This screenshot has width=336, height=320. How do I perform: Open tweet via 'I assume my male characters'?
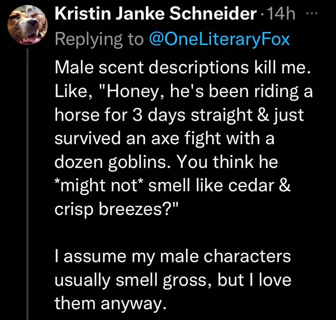(173, 257)
